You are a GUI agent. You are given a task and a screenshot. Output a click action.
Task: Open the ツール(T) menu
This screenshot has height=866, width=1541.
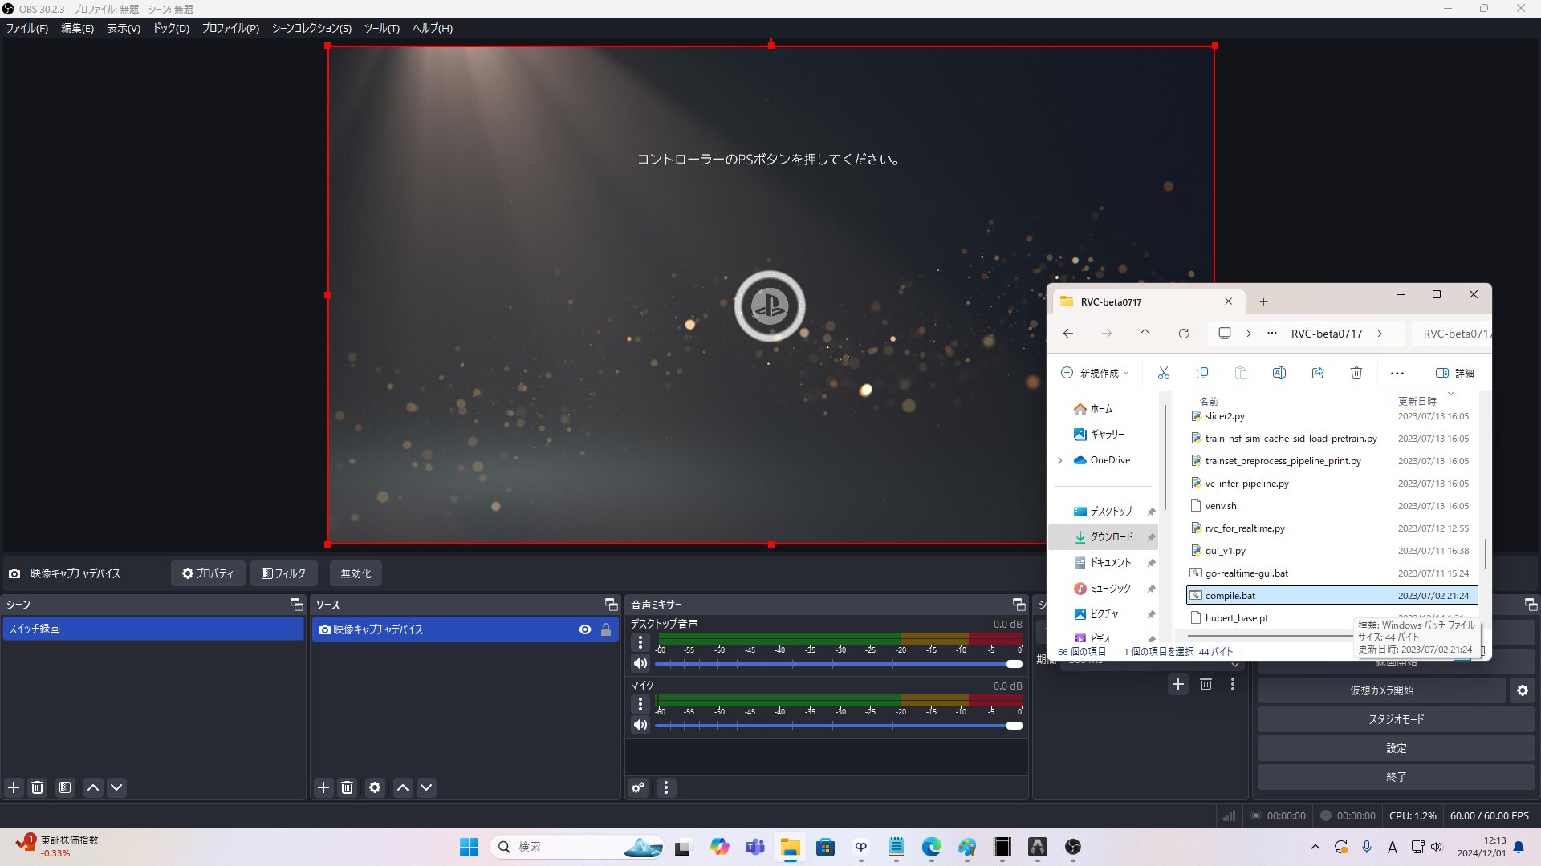pos(381,28)
